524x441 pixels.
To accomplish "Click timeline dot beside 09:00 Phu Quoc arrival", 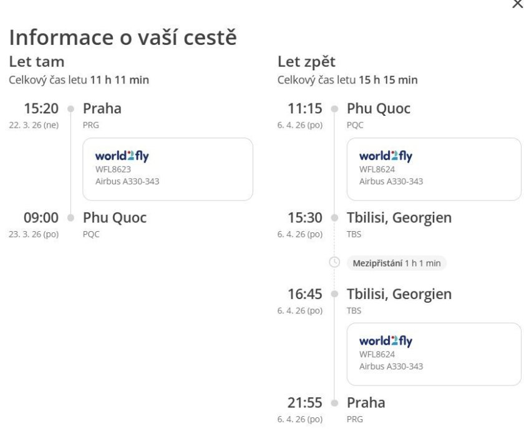I will pos(70,218).
